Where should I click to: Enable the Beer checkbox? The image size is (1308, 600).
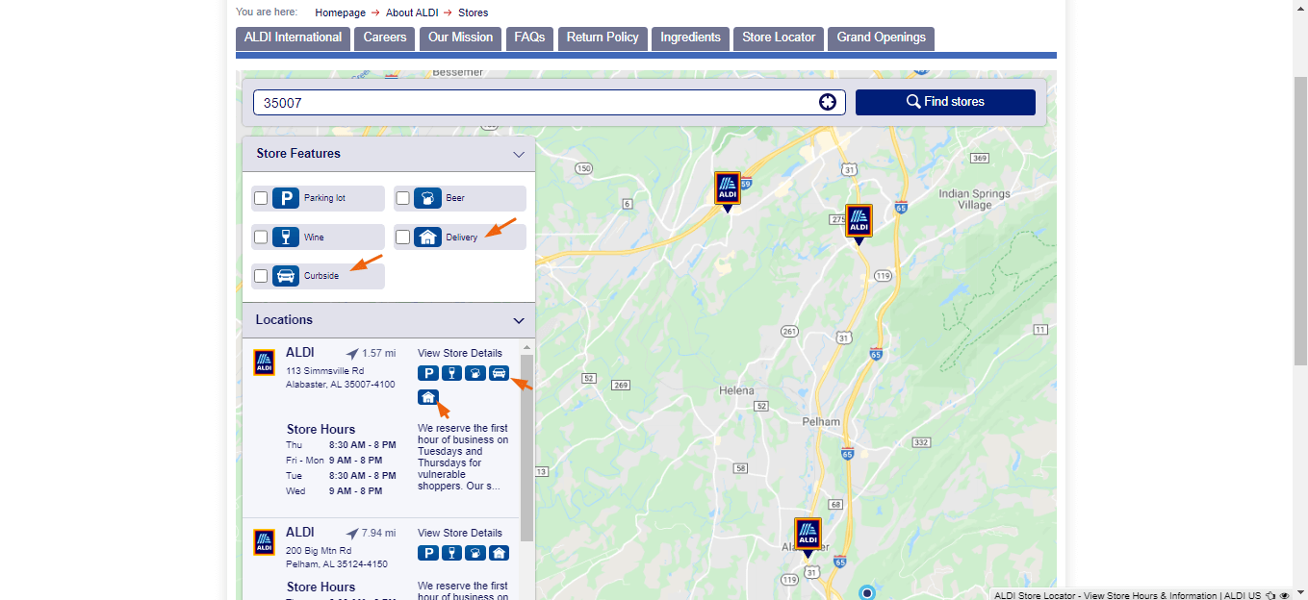point(402,198)
